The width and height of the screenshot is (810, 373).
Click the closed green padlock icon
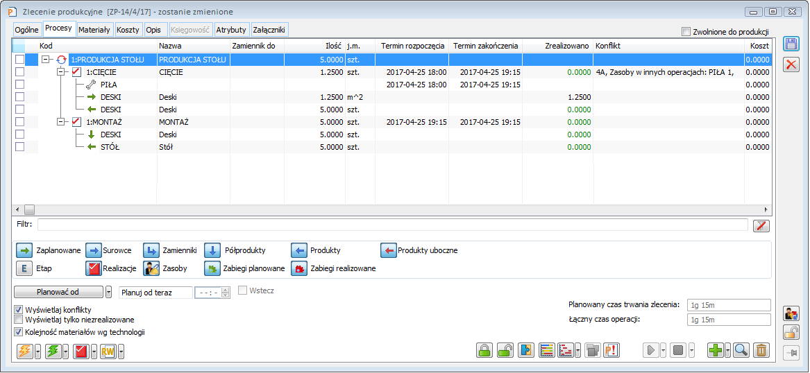tap(484, 350)
